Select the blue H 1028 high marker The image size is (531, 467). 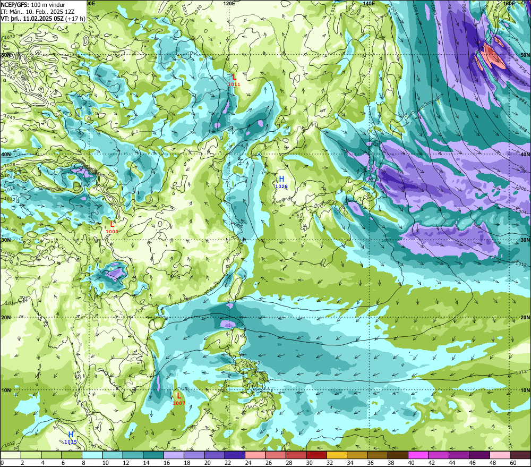click(x=281, y=182)
